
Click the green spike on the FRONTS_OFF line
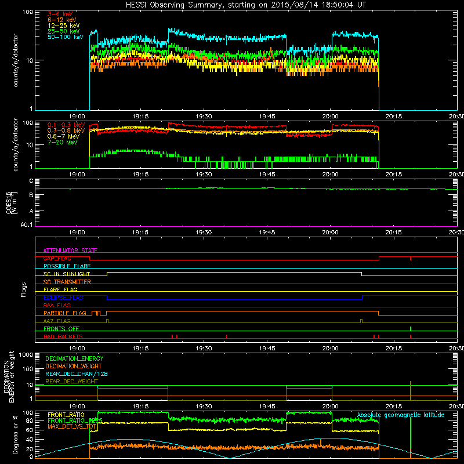tap(411, 328)
